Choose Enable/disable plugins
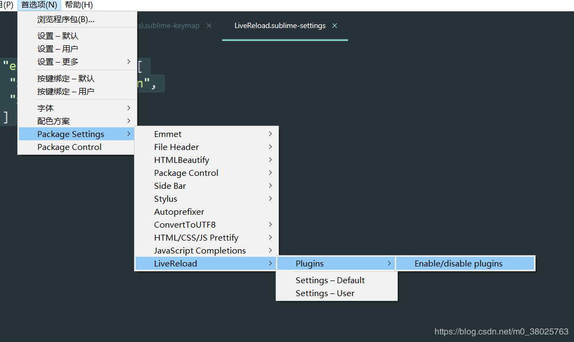The image size is (574, 342). 465,263
